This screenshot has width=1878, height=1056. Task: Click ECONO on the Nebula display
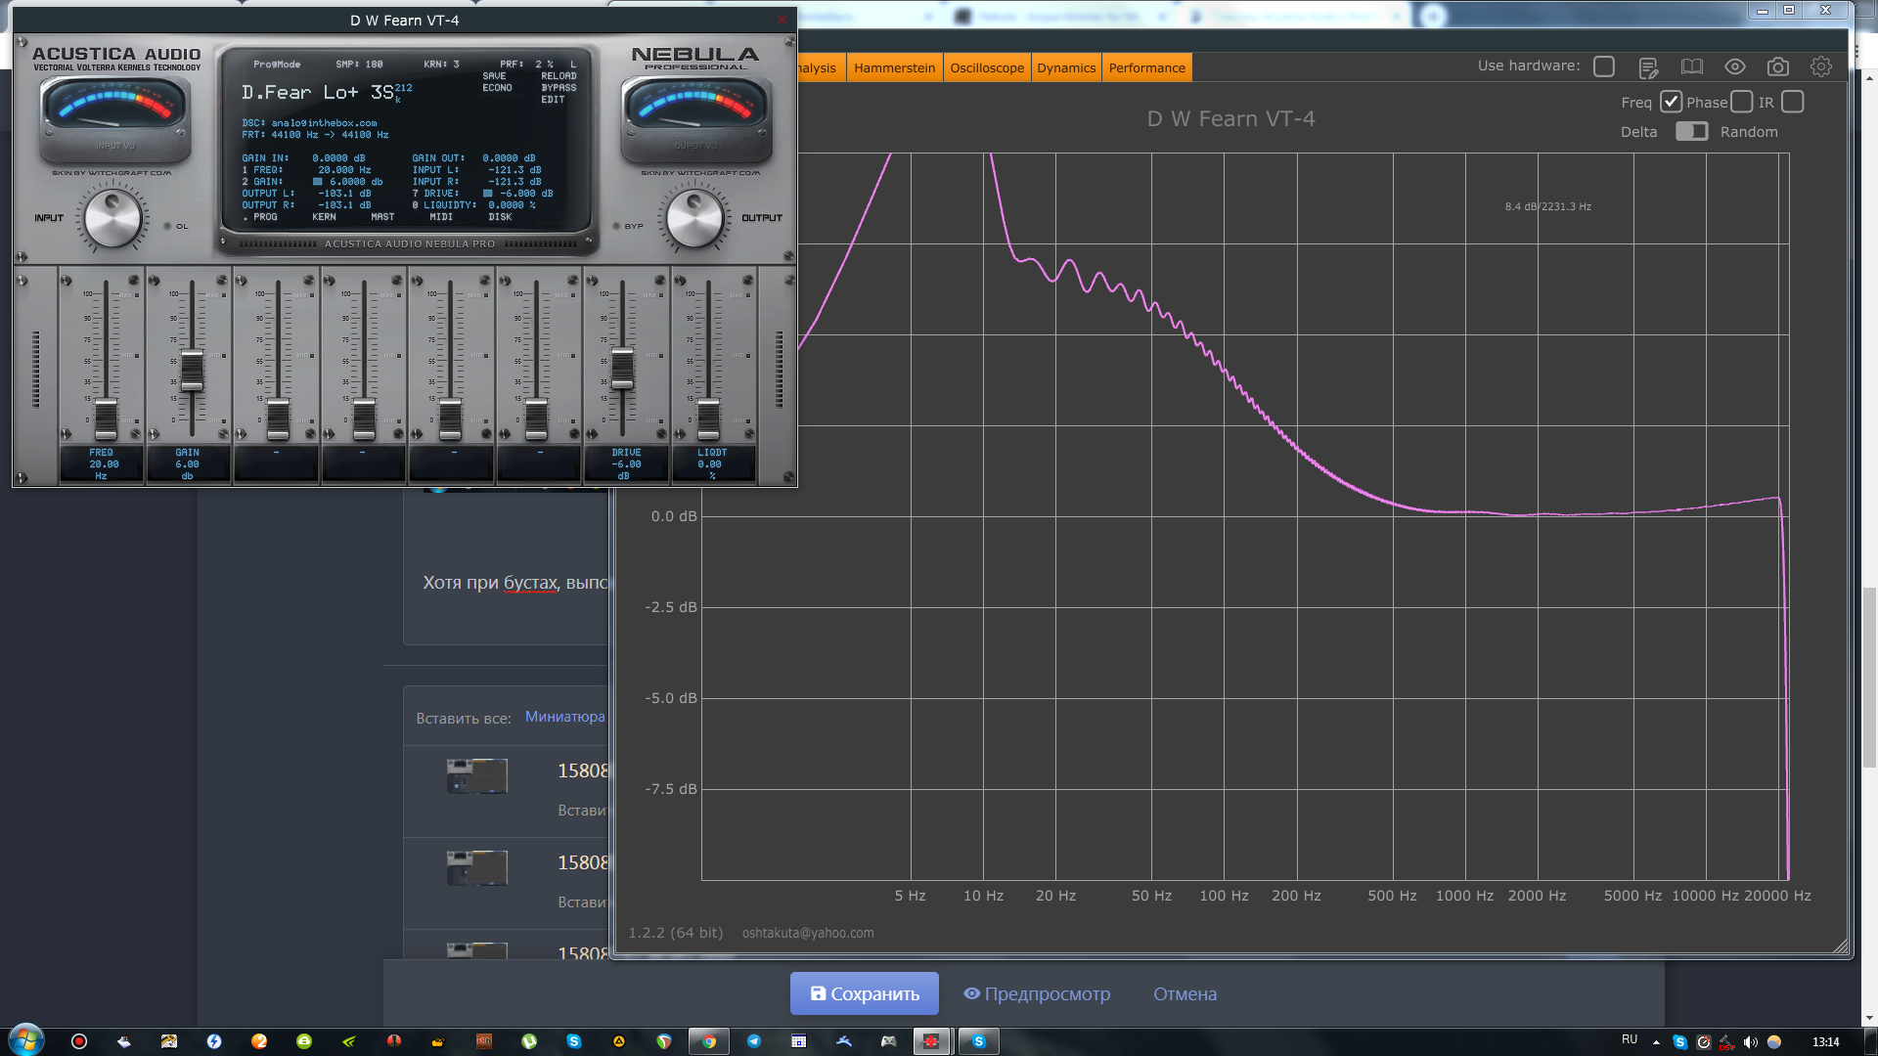(497, 88)
